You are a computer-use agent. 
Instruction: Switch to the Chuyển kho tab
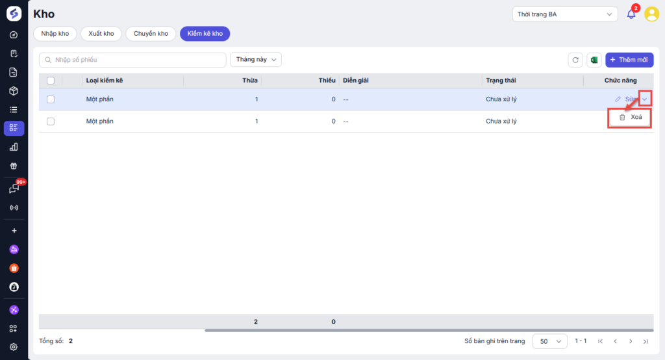pyautogui.click(x=151, y=34)
